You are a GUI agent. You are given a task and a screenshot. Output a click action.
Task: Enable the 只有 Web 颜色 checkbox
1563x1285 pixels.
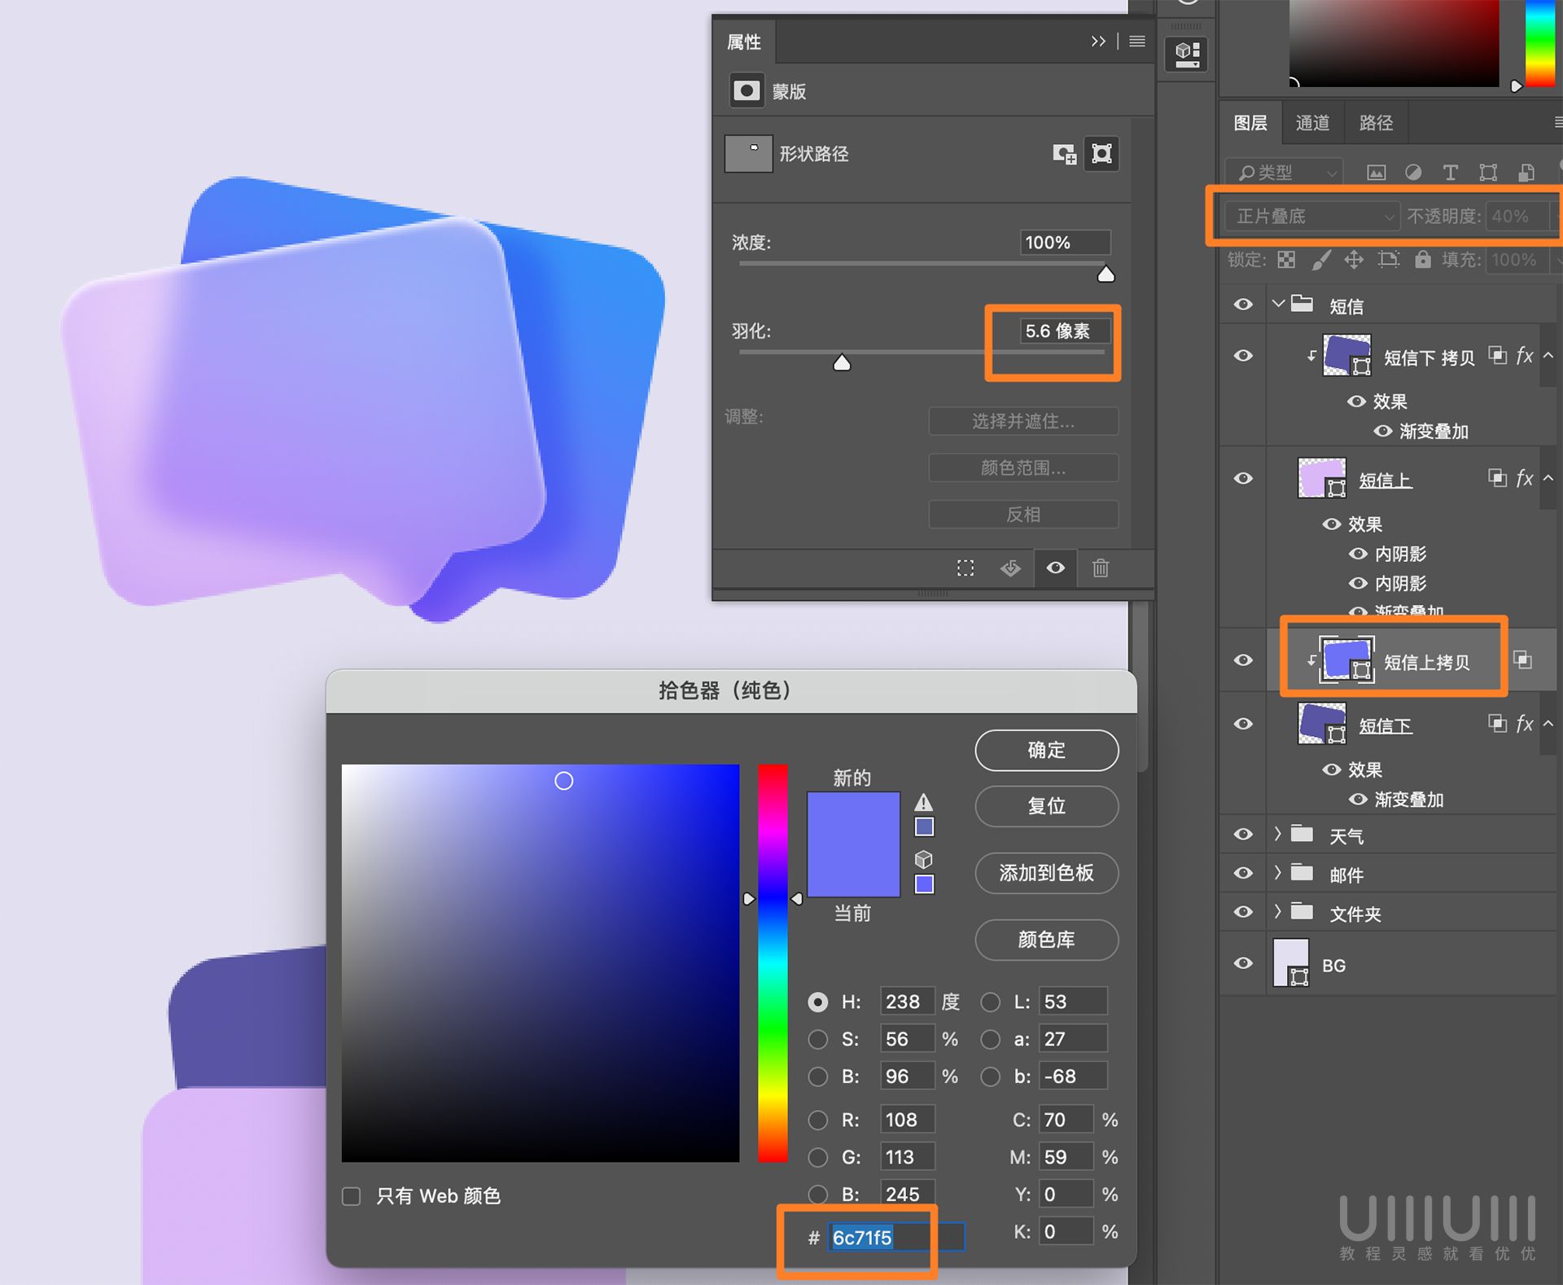[x=351, y=1195]
